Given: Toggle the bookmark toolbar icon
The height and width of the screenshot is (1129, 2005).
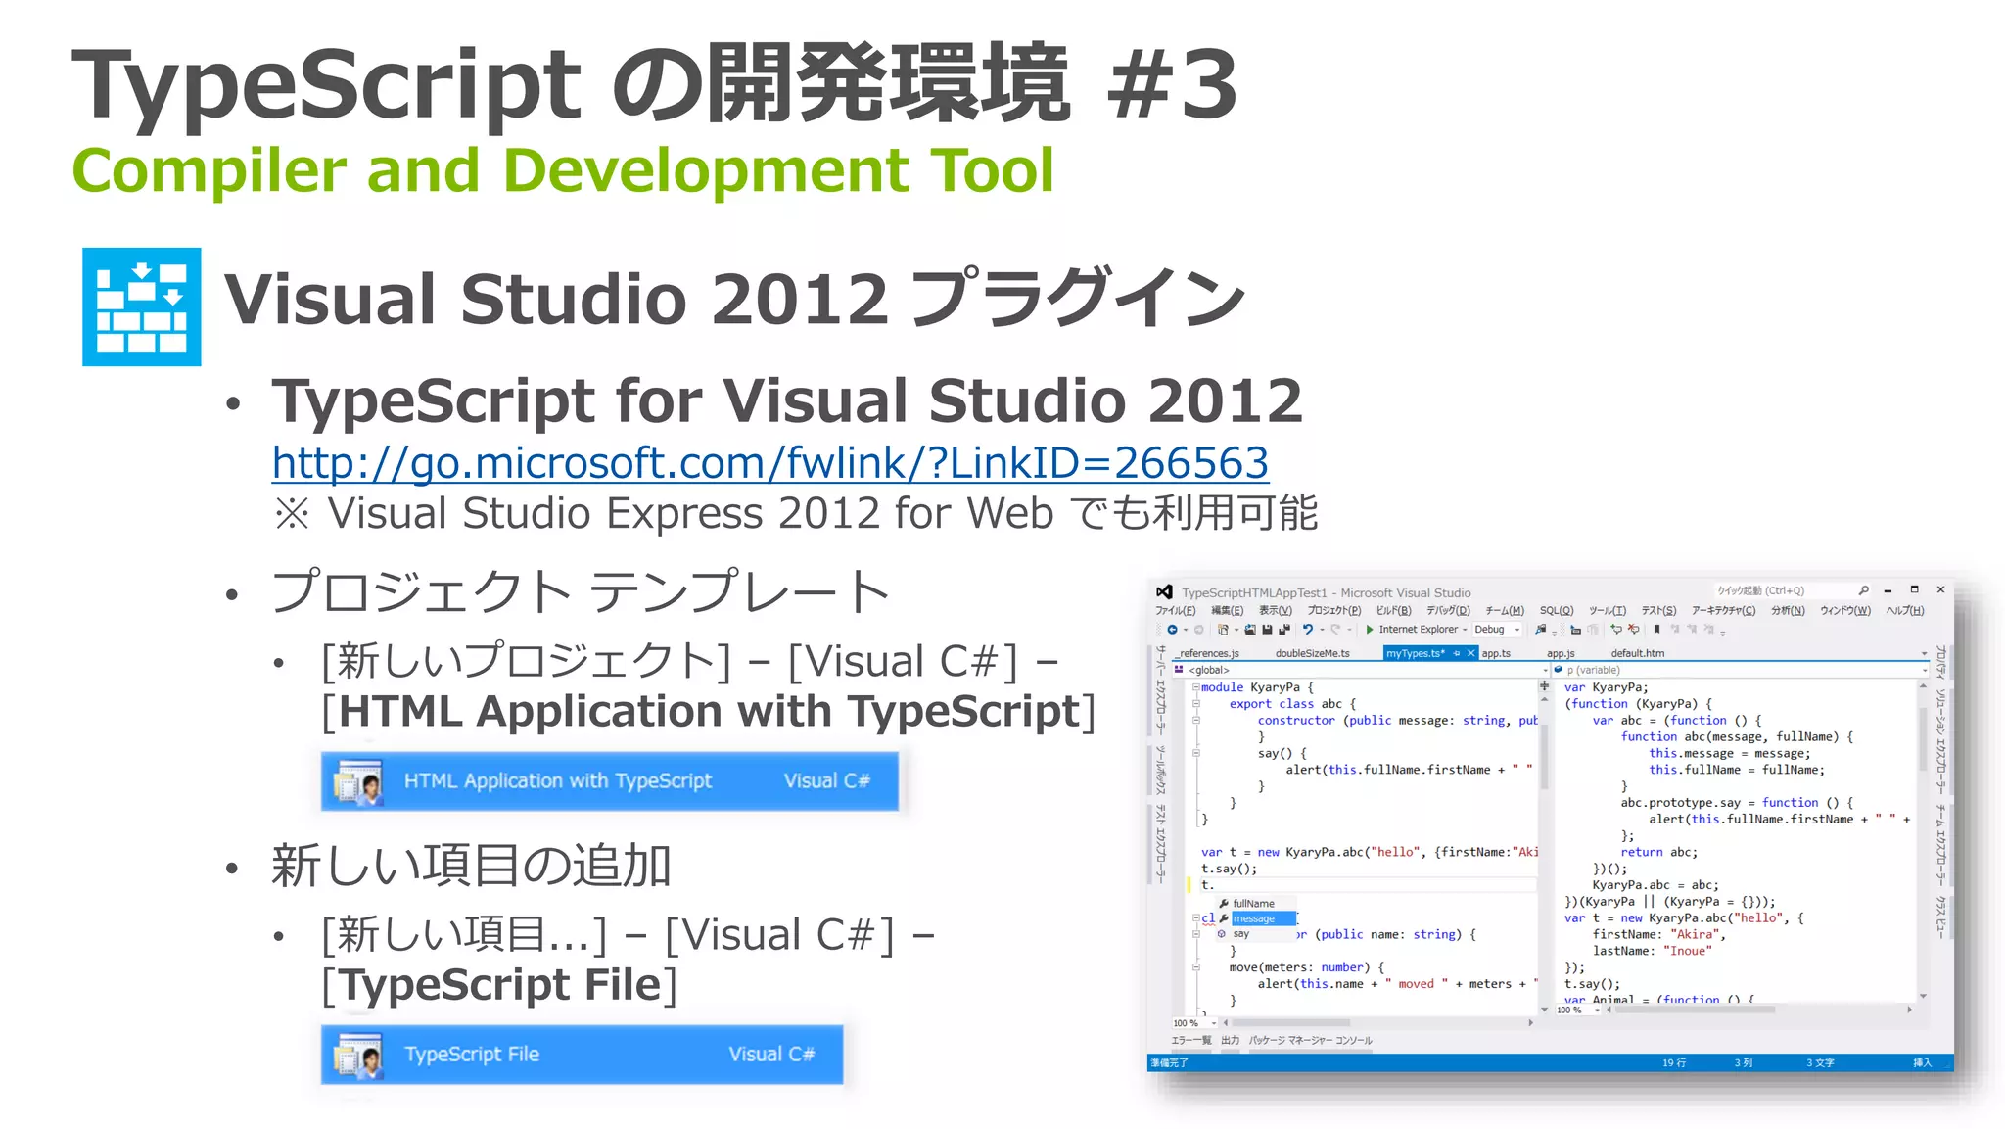Looking at the screenshot, I should pyautogui.click(x=1656, y=630).
